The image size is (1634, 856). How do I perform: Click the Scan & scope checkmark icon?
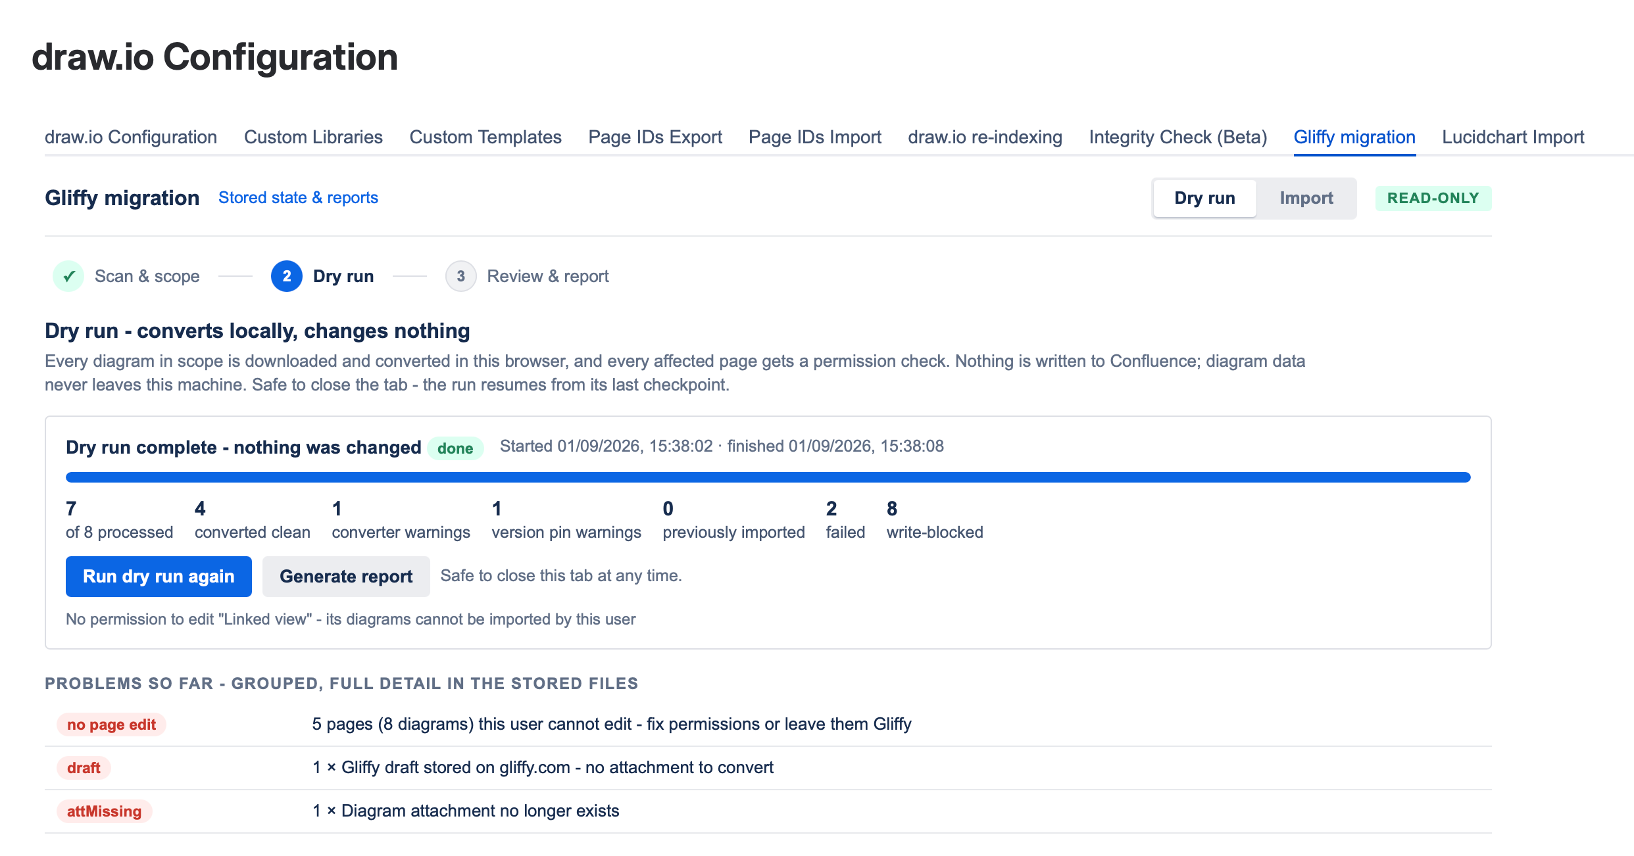(x=68, y=276)
